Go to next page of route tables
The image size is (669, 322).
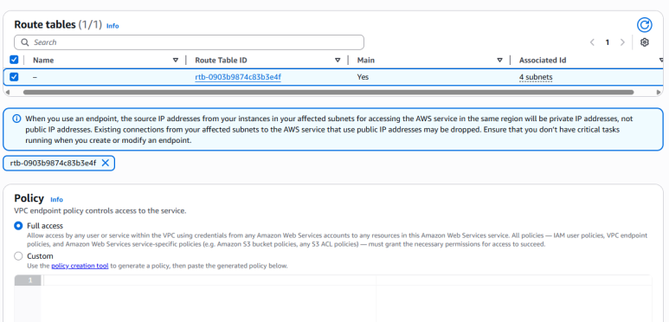(x=622, y=42)
